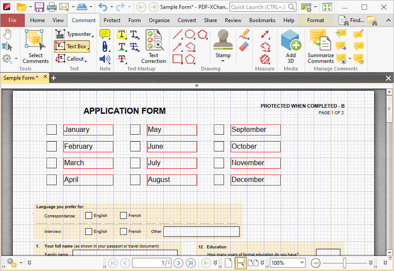Choose the Eraser tool
Screen dimensions: 394x271
click(x=244, y=46)
